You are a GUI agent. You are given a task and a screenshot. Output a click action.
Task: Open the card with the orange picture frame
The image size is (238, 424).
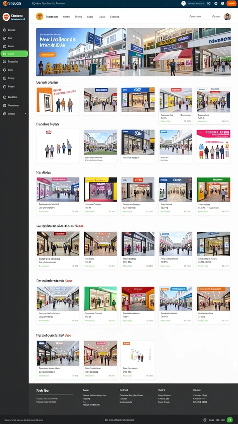[x=58, y=101]
